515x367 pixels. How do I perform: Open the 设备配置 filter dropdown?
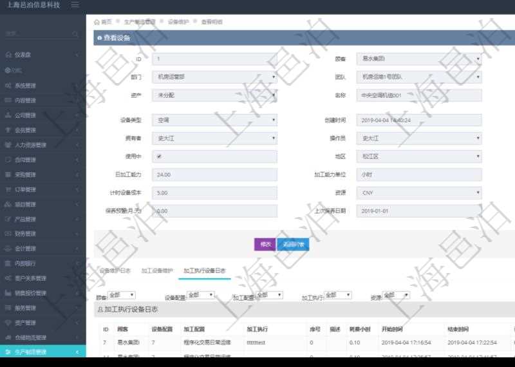point(200,295)
